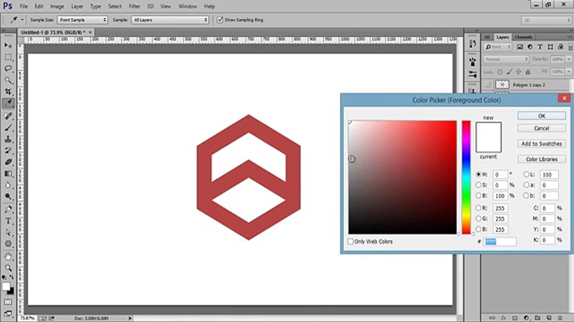Click the hex color code field
Screen dimensions: 574x322
tap(500, 241)
